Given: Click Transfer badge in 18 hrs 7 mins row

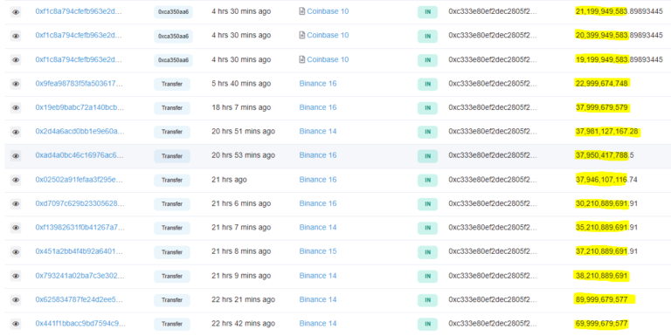Looking at the screenshot, I should pos(172,108).
